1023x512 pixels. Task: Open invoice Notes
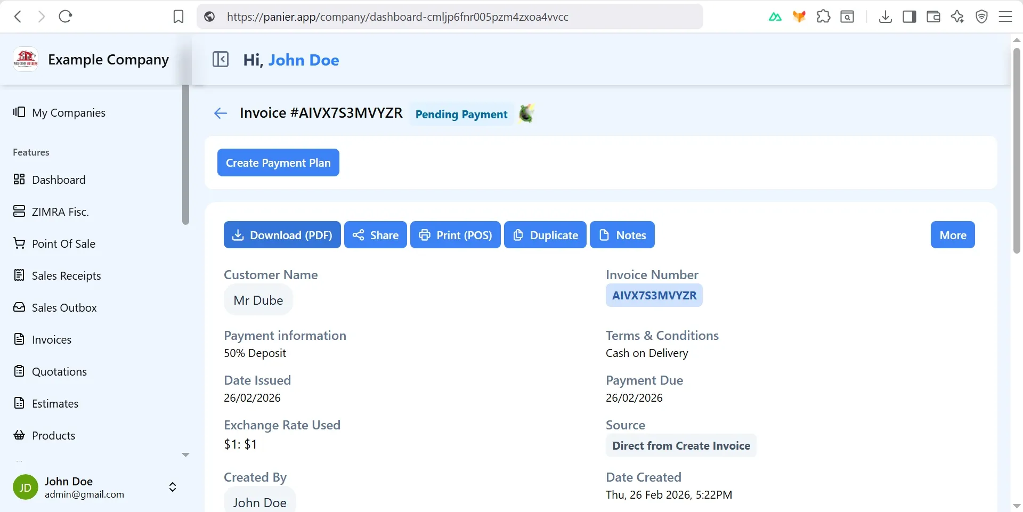[622, 235]
